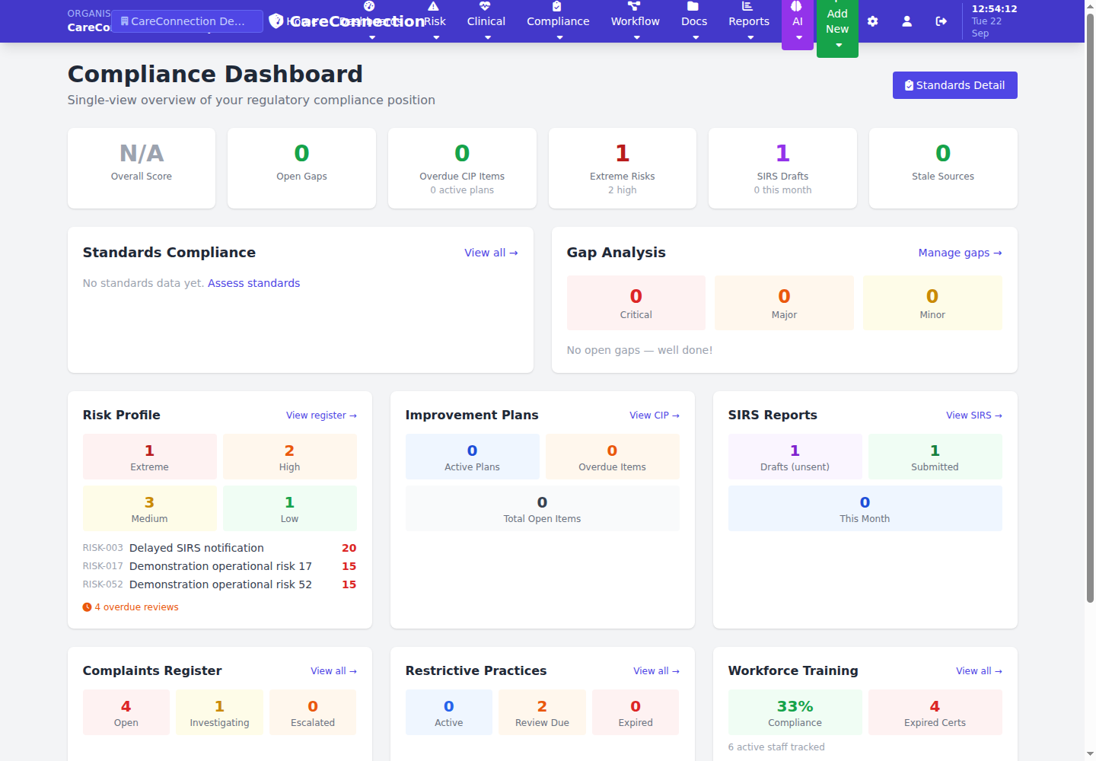Click View all in Standards Compliance
Screen dimensions: 1096x761
click(x=491, y=253)
